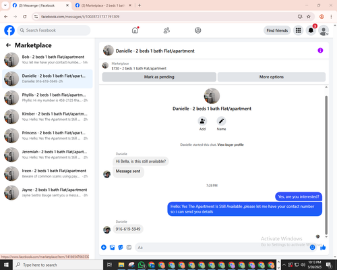Choose a GIF icon in composer
Image resolution: width=337 pixels, height=270 pixels.
pos(129,247)
